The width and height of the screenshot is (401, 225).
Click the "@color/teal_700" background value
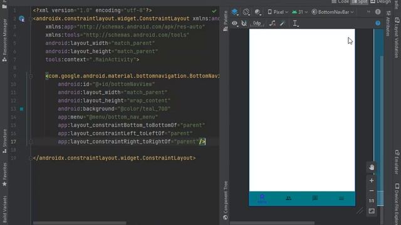144,109
